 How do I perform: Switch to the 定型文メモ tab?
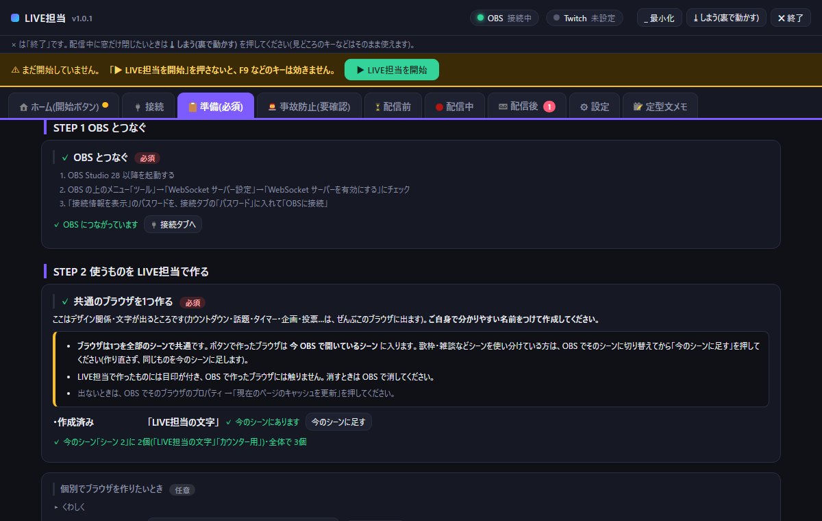tap(660, 106)
